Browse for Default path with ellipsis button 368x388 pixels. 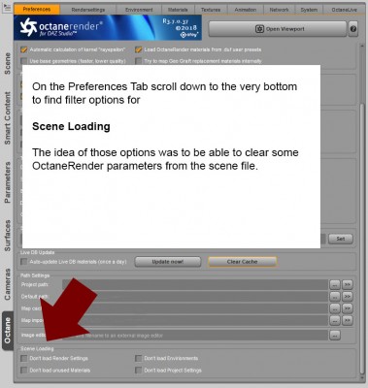click(x=335, y=297)
